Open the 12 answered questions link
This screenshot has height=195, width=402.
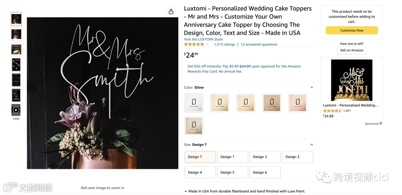tap(259, 44)
